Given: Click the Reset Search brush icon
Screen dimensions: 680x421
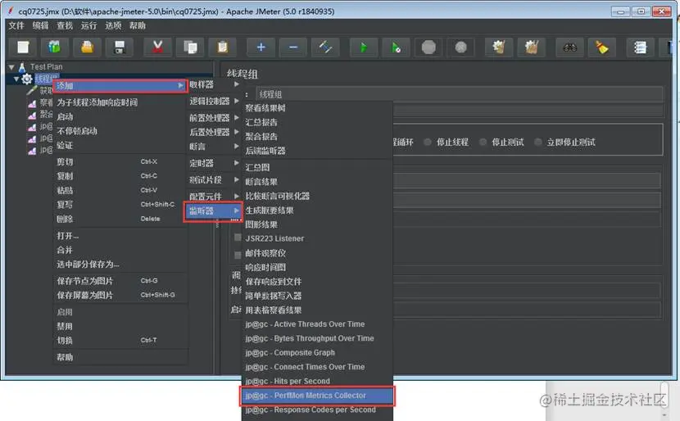Looking at the screenshot, I should click(602, 47).
